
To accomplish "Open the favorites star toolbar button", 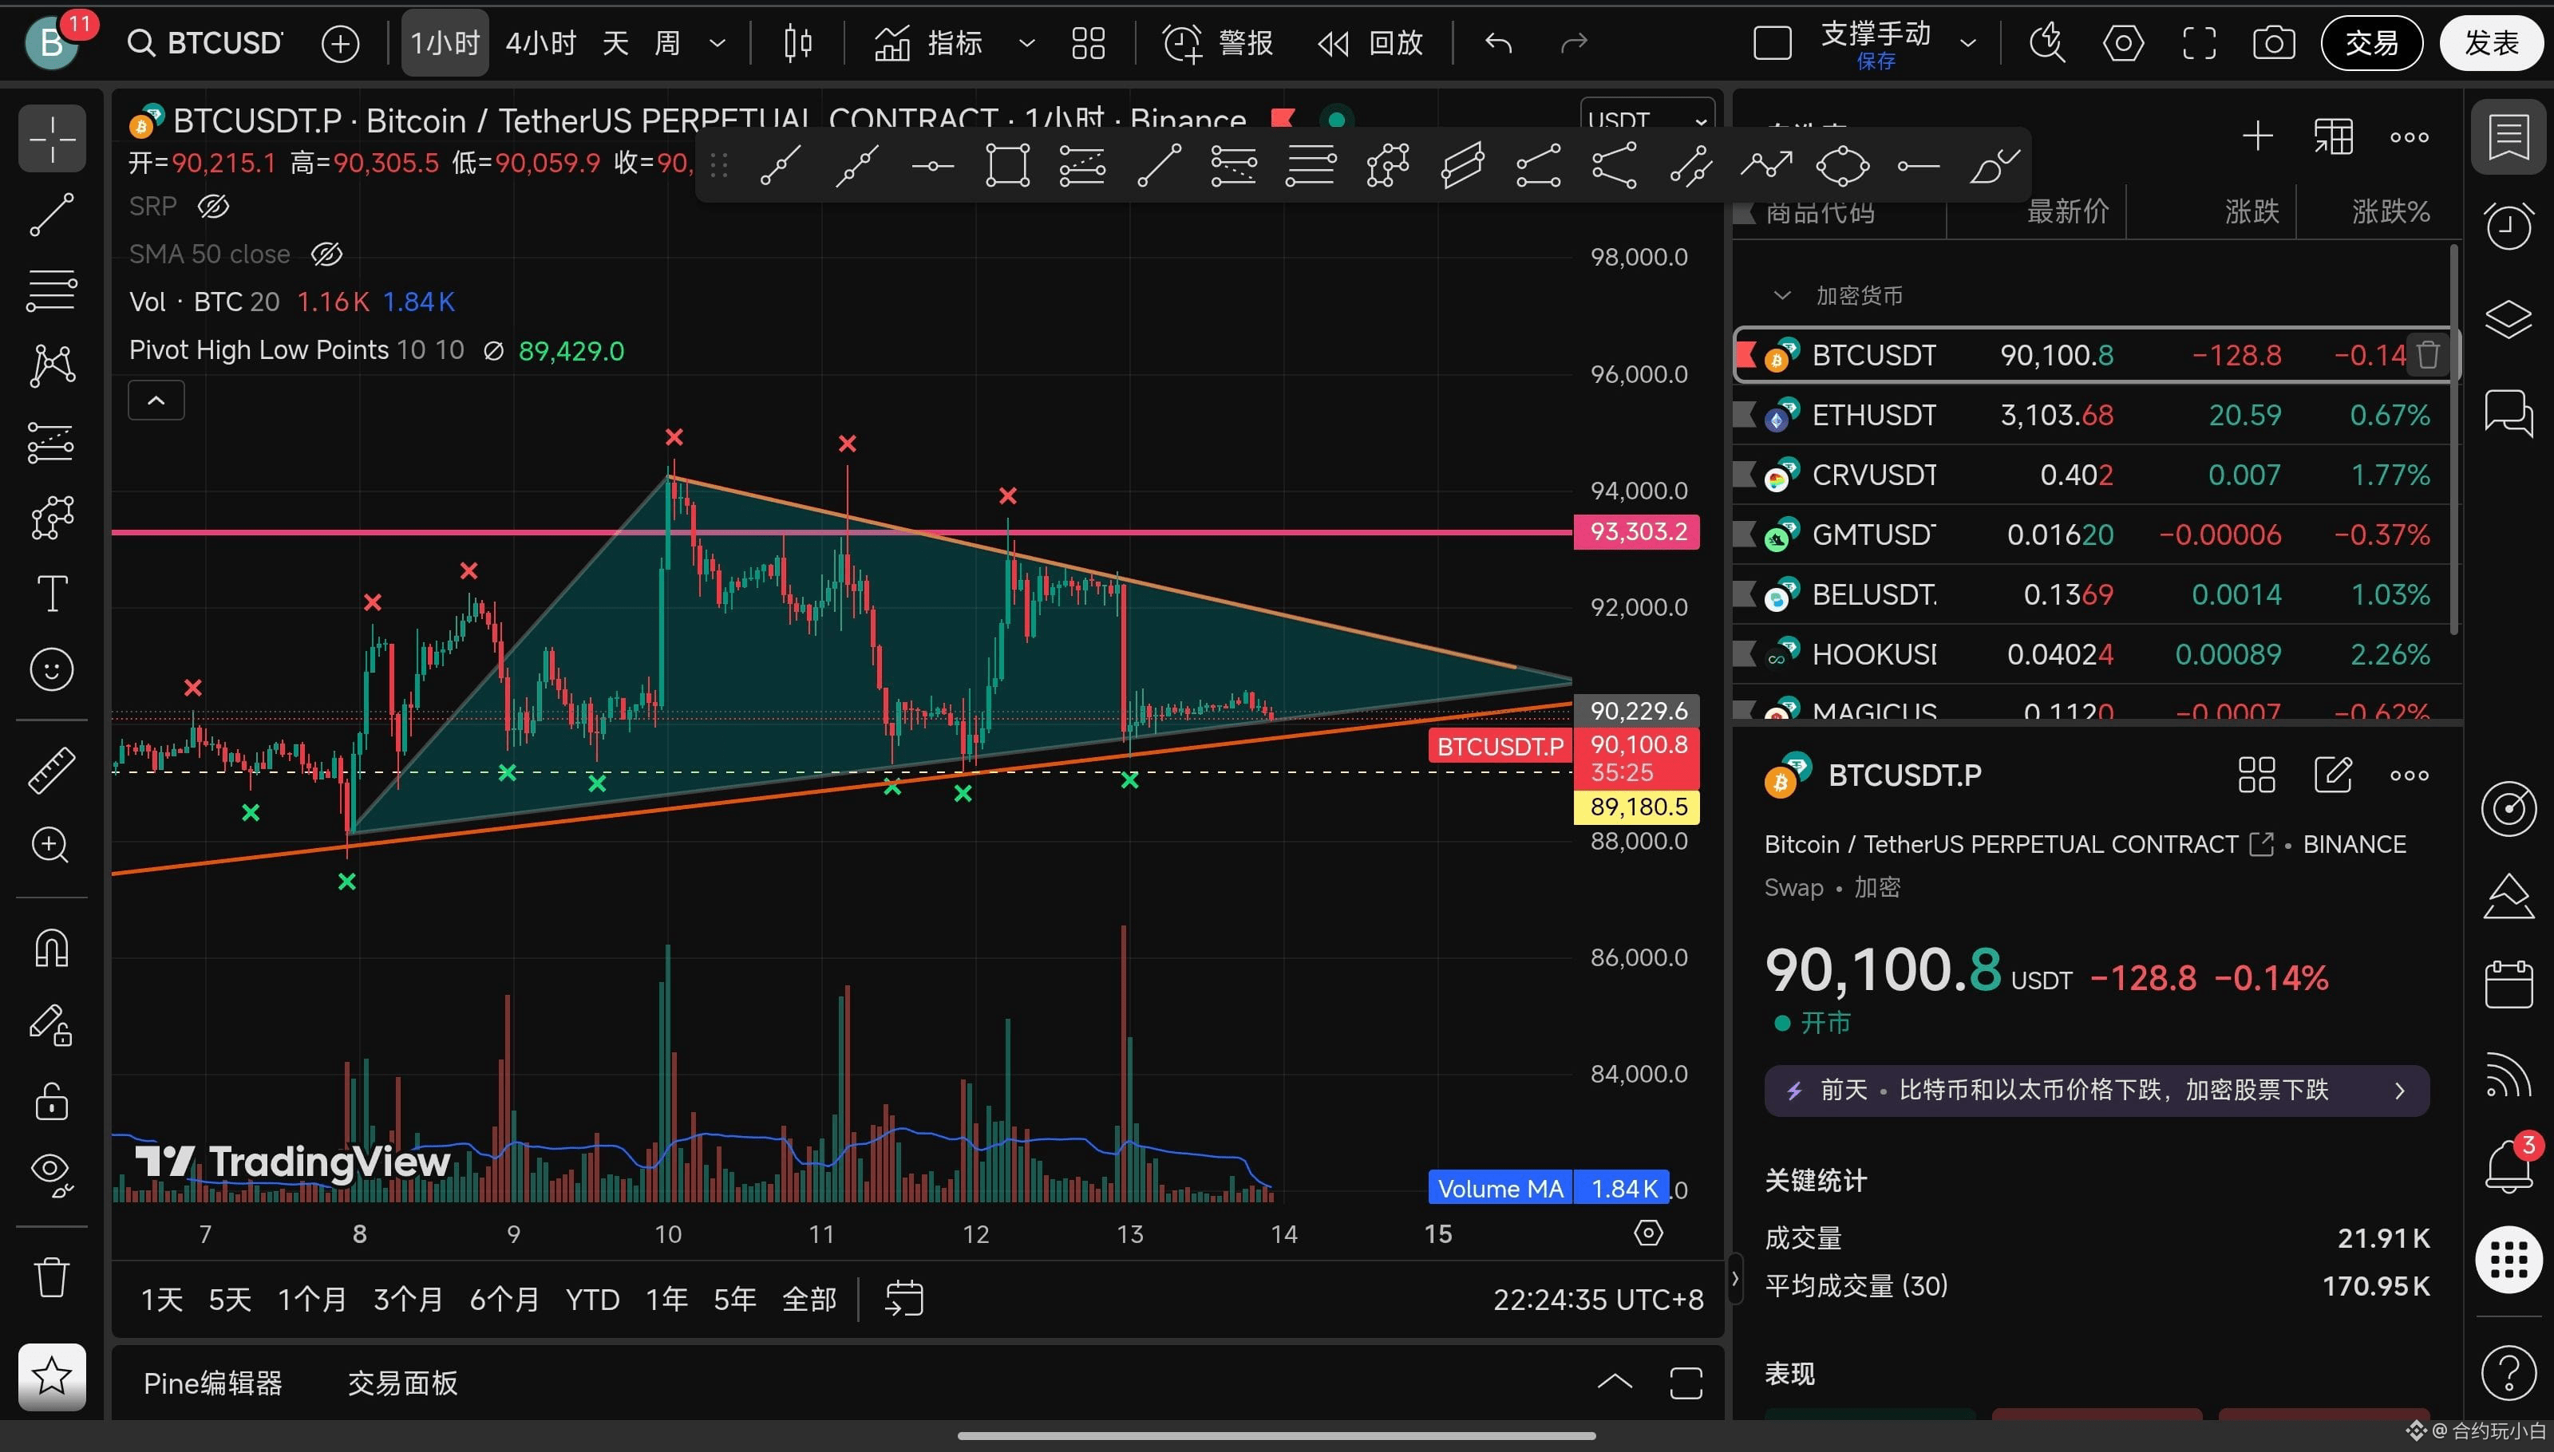I will pyautogui.click(x=52, y=1377).
